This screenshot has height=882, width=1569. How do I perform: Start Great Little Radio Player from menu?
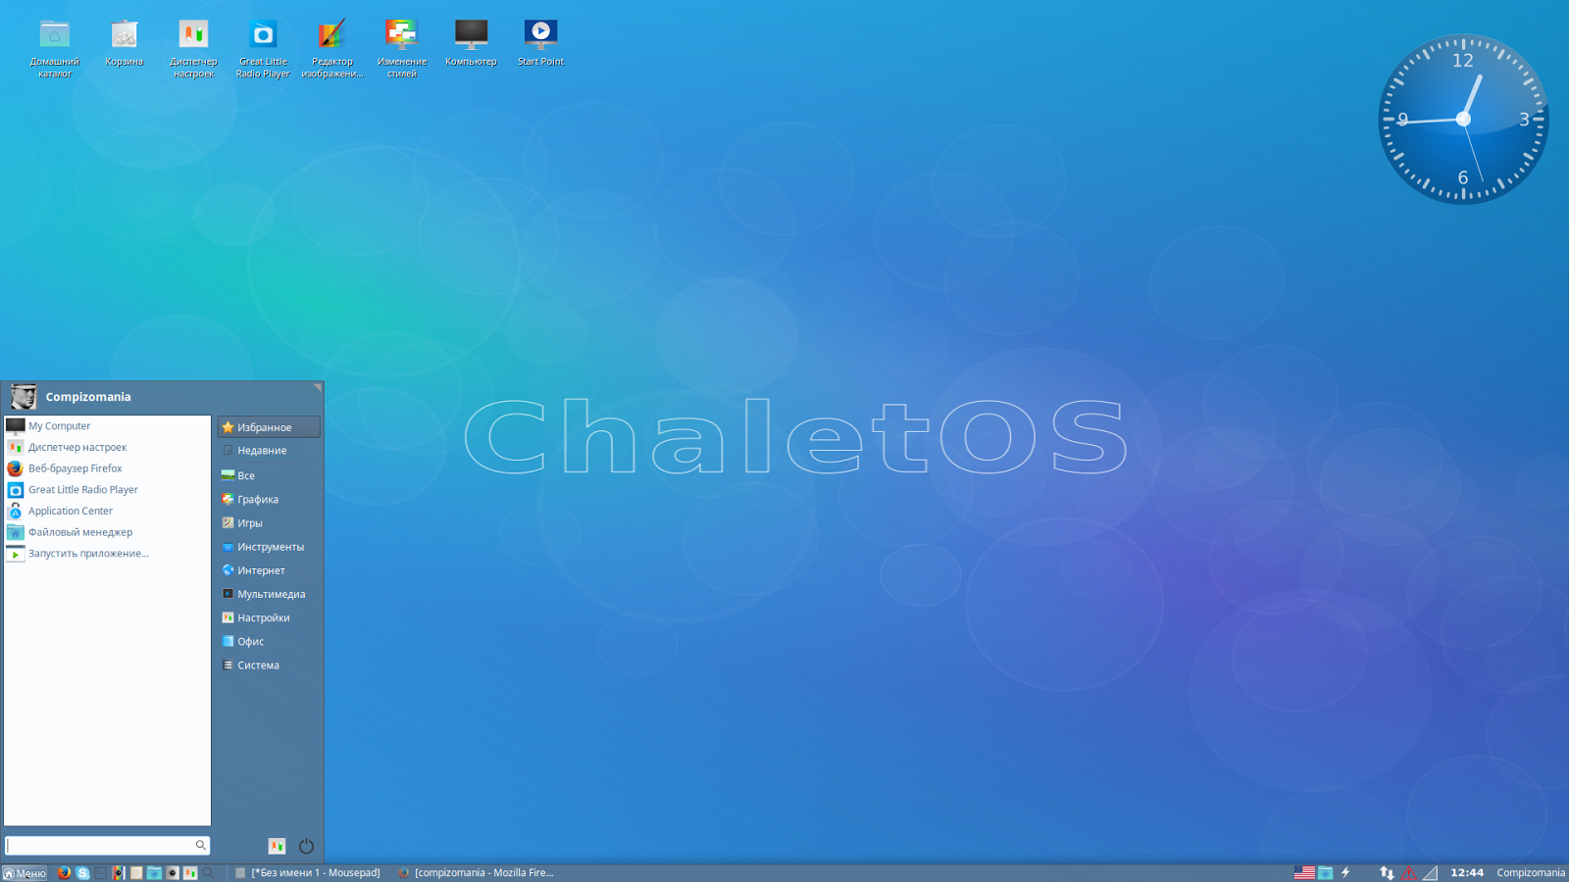coord(108,490)
